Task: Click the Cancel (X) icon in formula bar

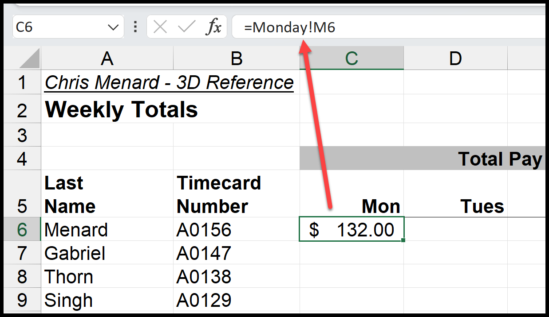Action: point(161,27)
